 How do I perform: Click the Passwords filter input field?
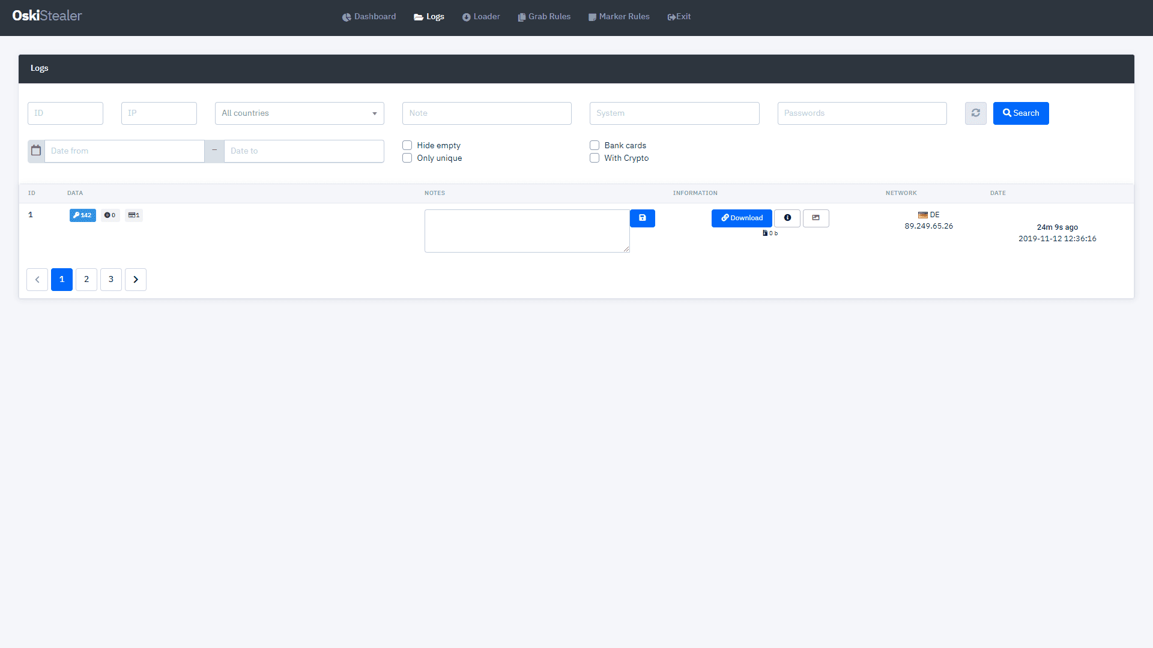pyautogui.click(x=862, y=113)
